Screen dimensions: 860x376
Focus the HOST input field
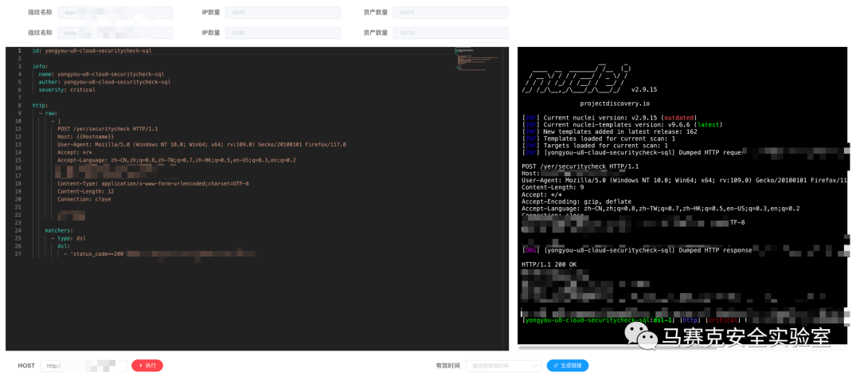click(84, 366)
